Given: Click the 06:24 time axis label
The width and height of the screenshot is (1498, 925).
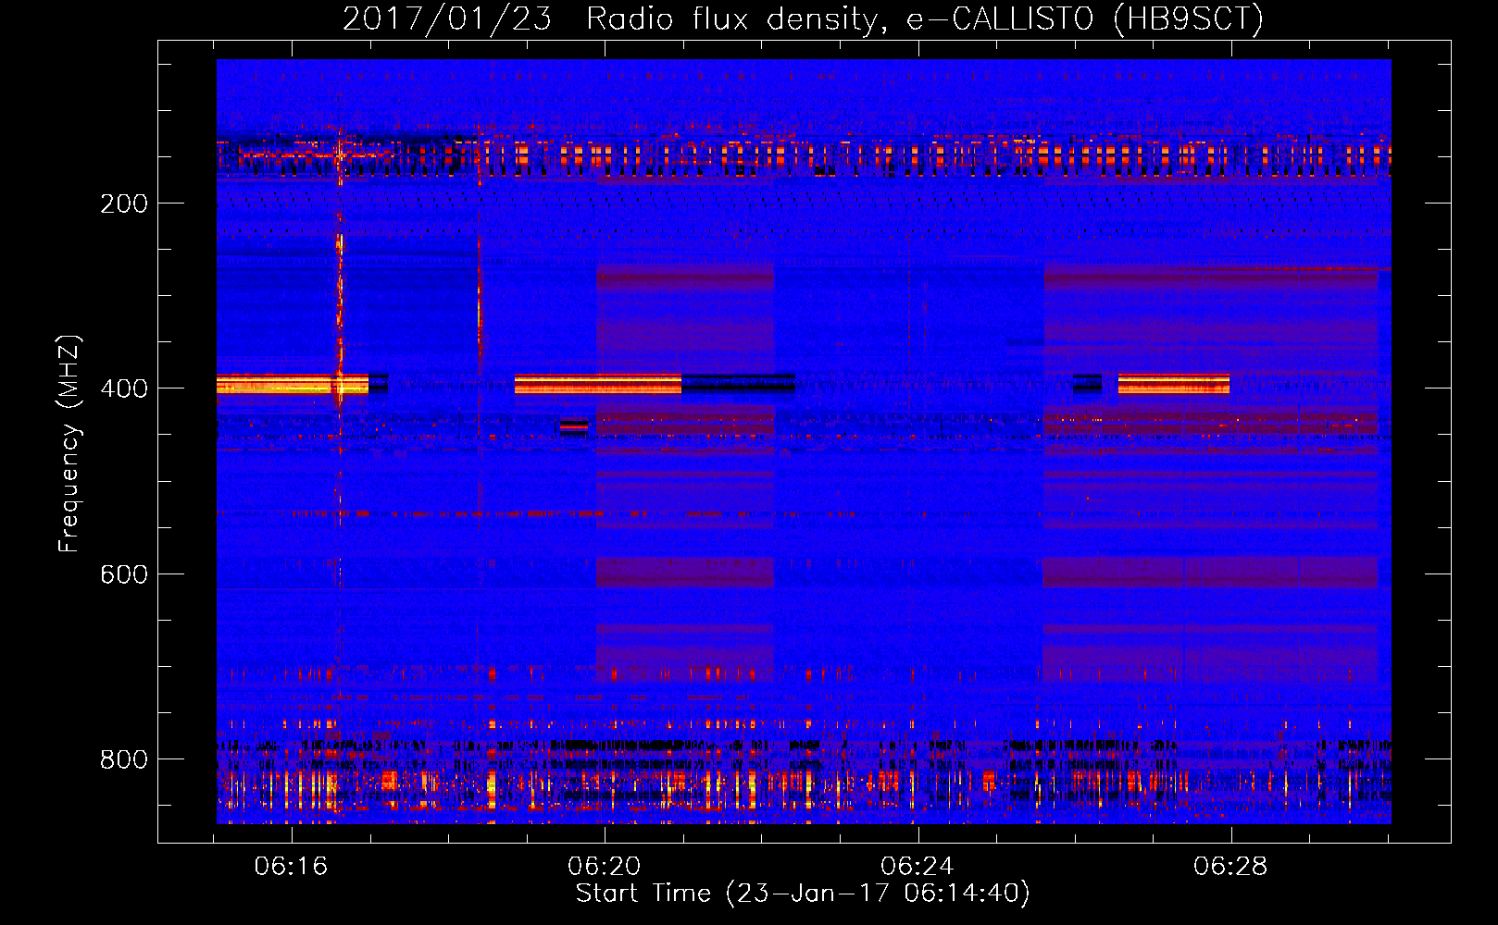Looking at the screenshot, I should (918, 867).
